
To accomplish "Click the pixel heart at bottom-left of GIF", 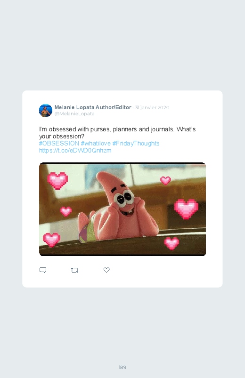I will point(51,240).
